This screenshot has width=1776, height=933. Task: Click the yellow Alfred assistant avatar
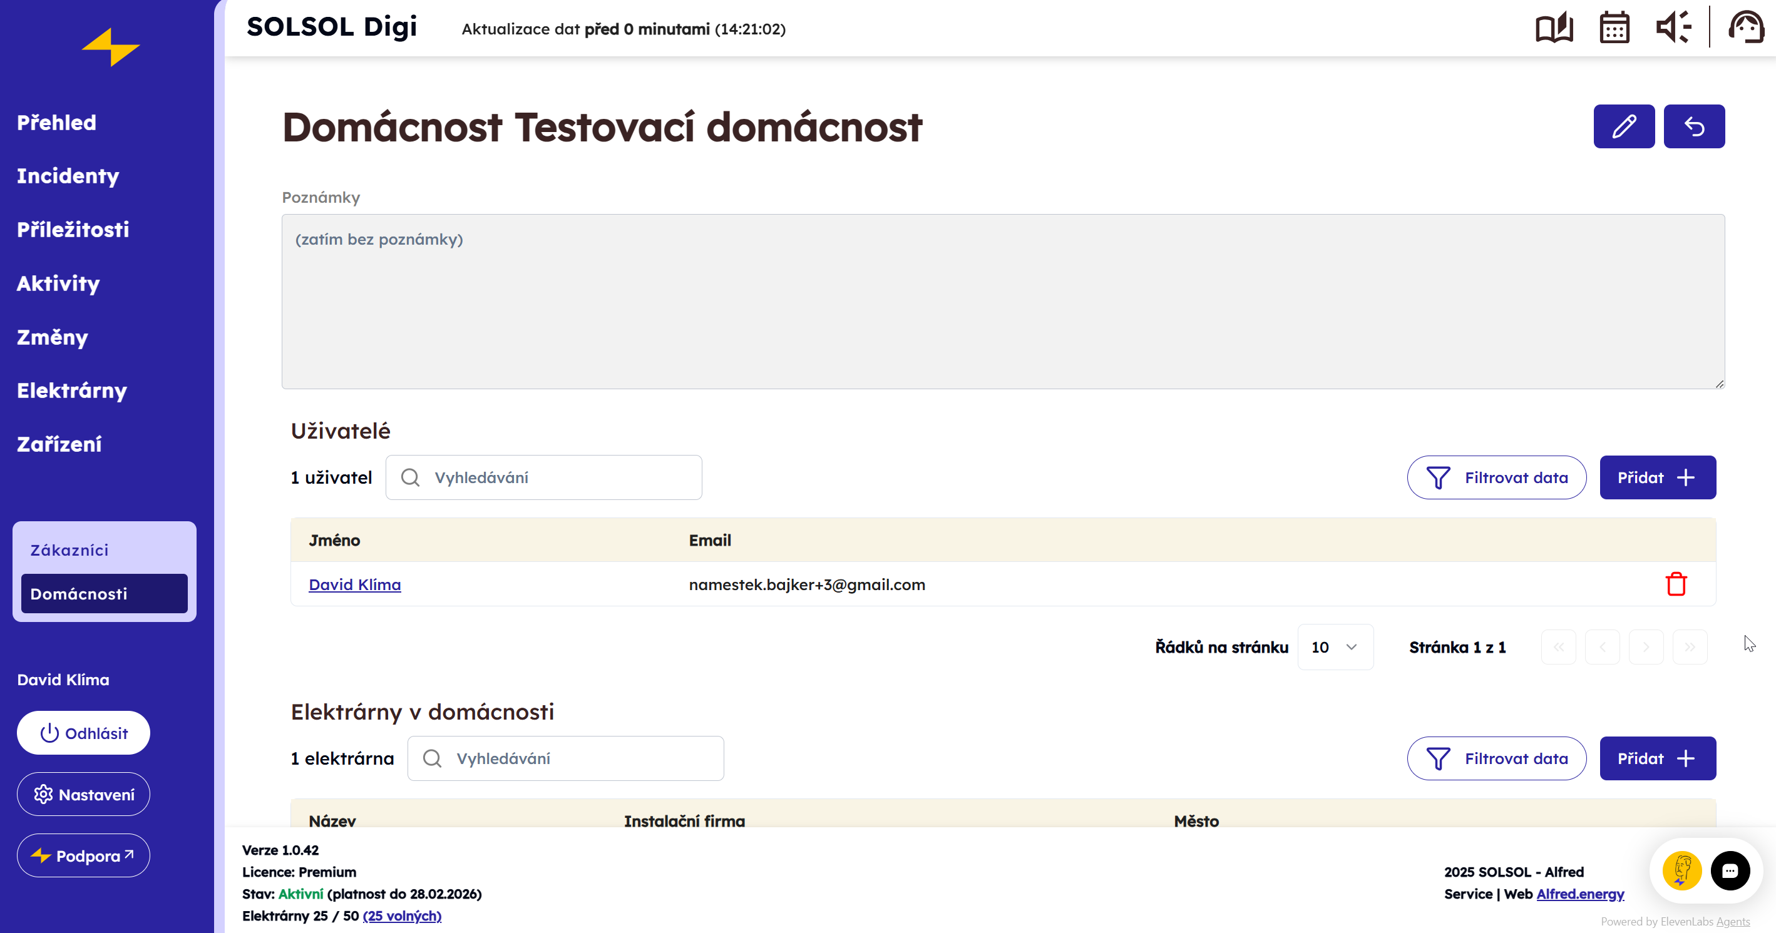1681,870
